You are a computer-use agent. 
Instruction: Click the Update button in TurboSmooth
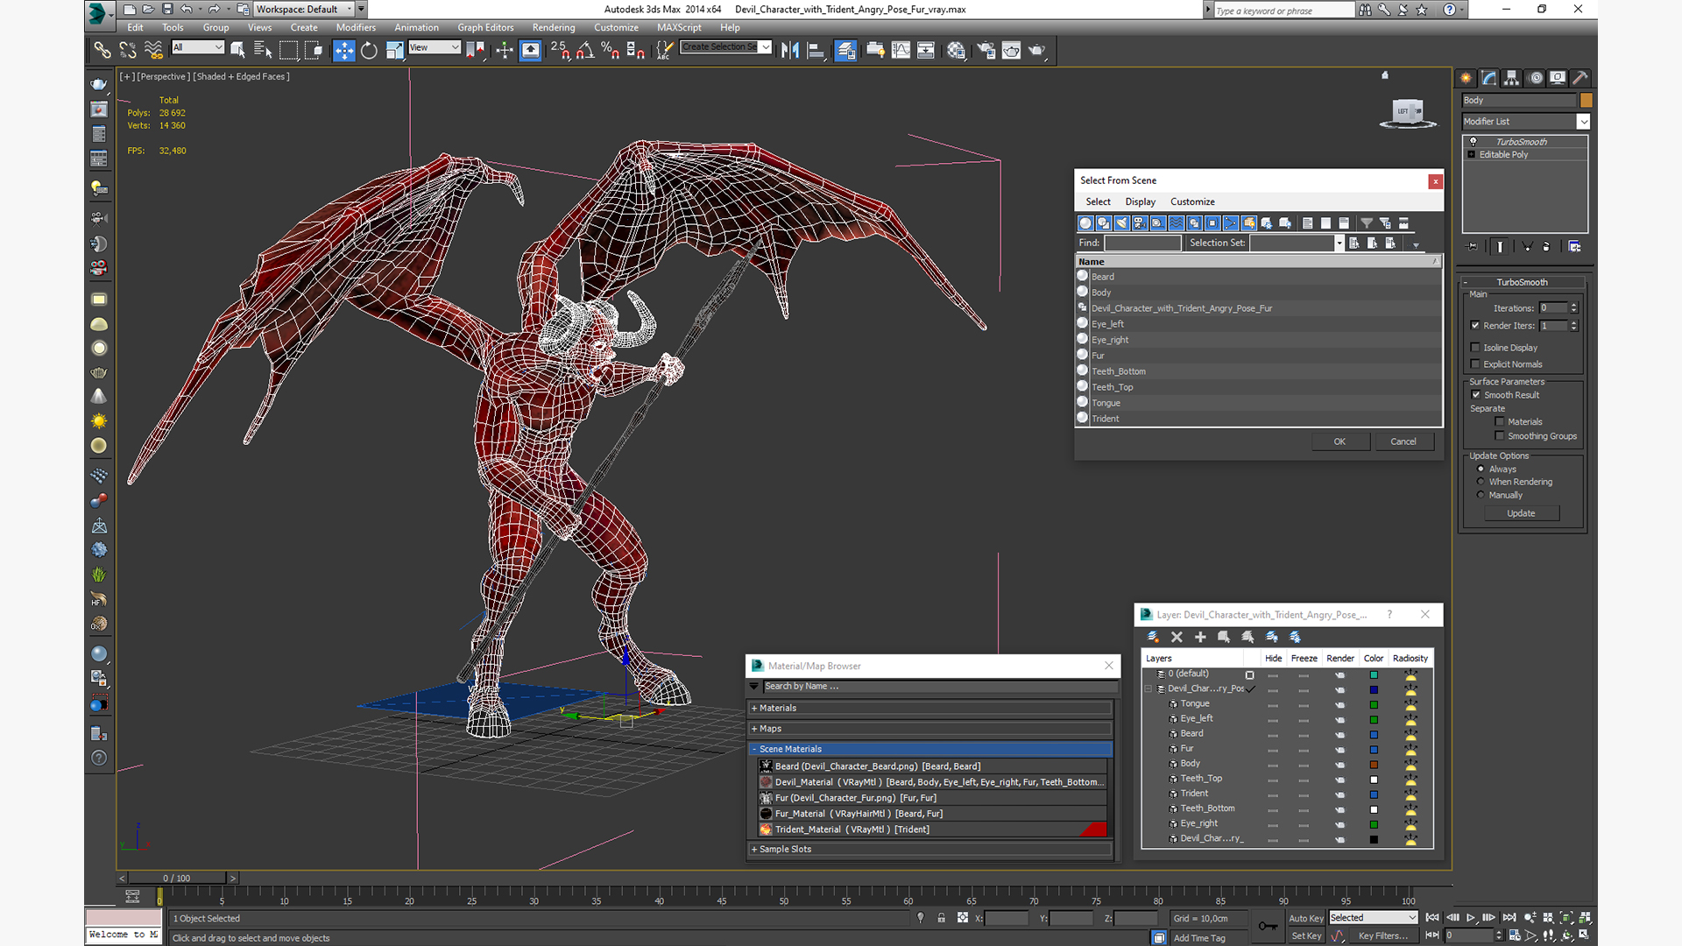pyautogui.click(x=1521, y=513)
